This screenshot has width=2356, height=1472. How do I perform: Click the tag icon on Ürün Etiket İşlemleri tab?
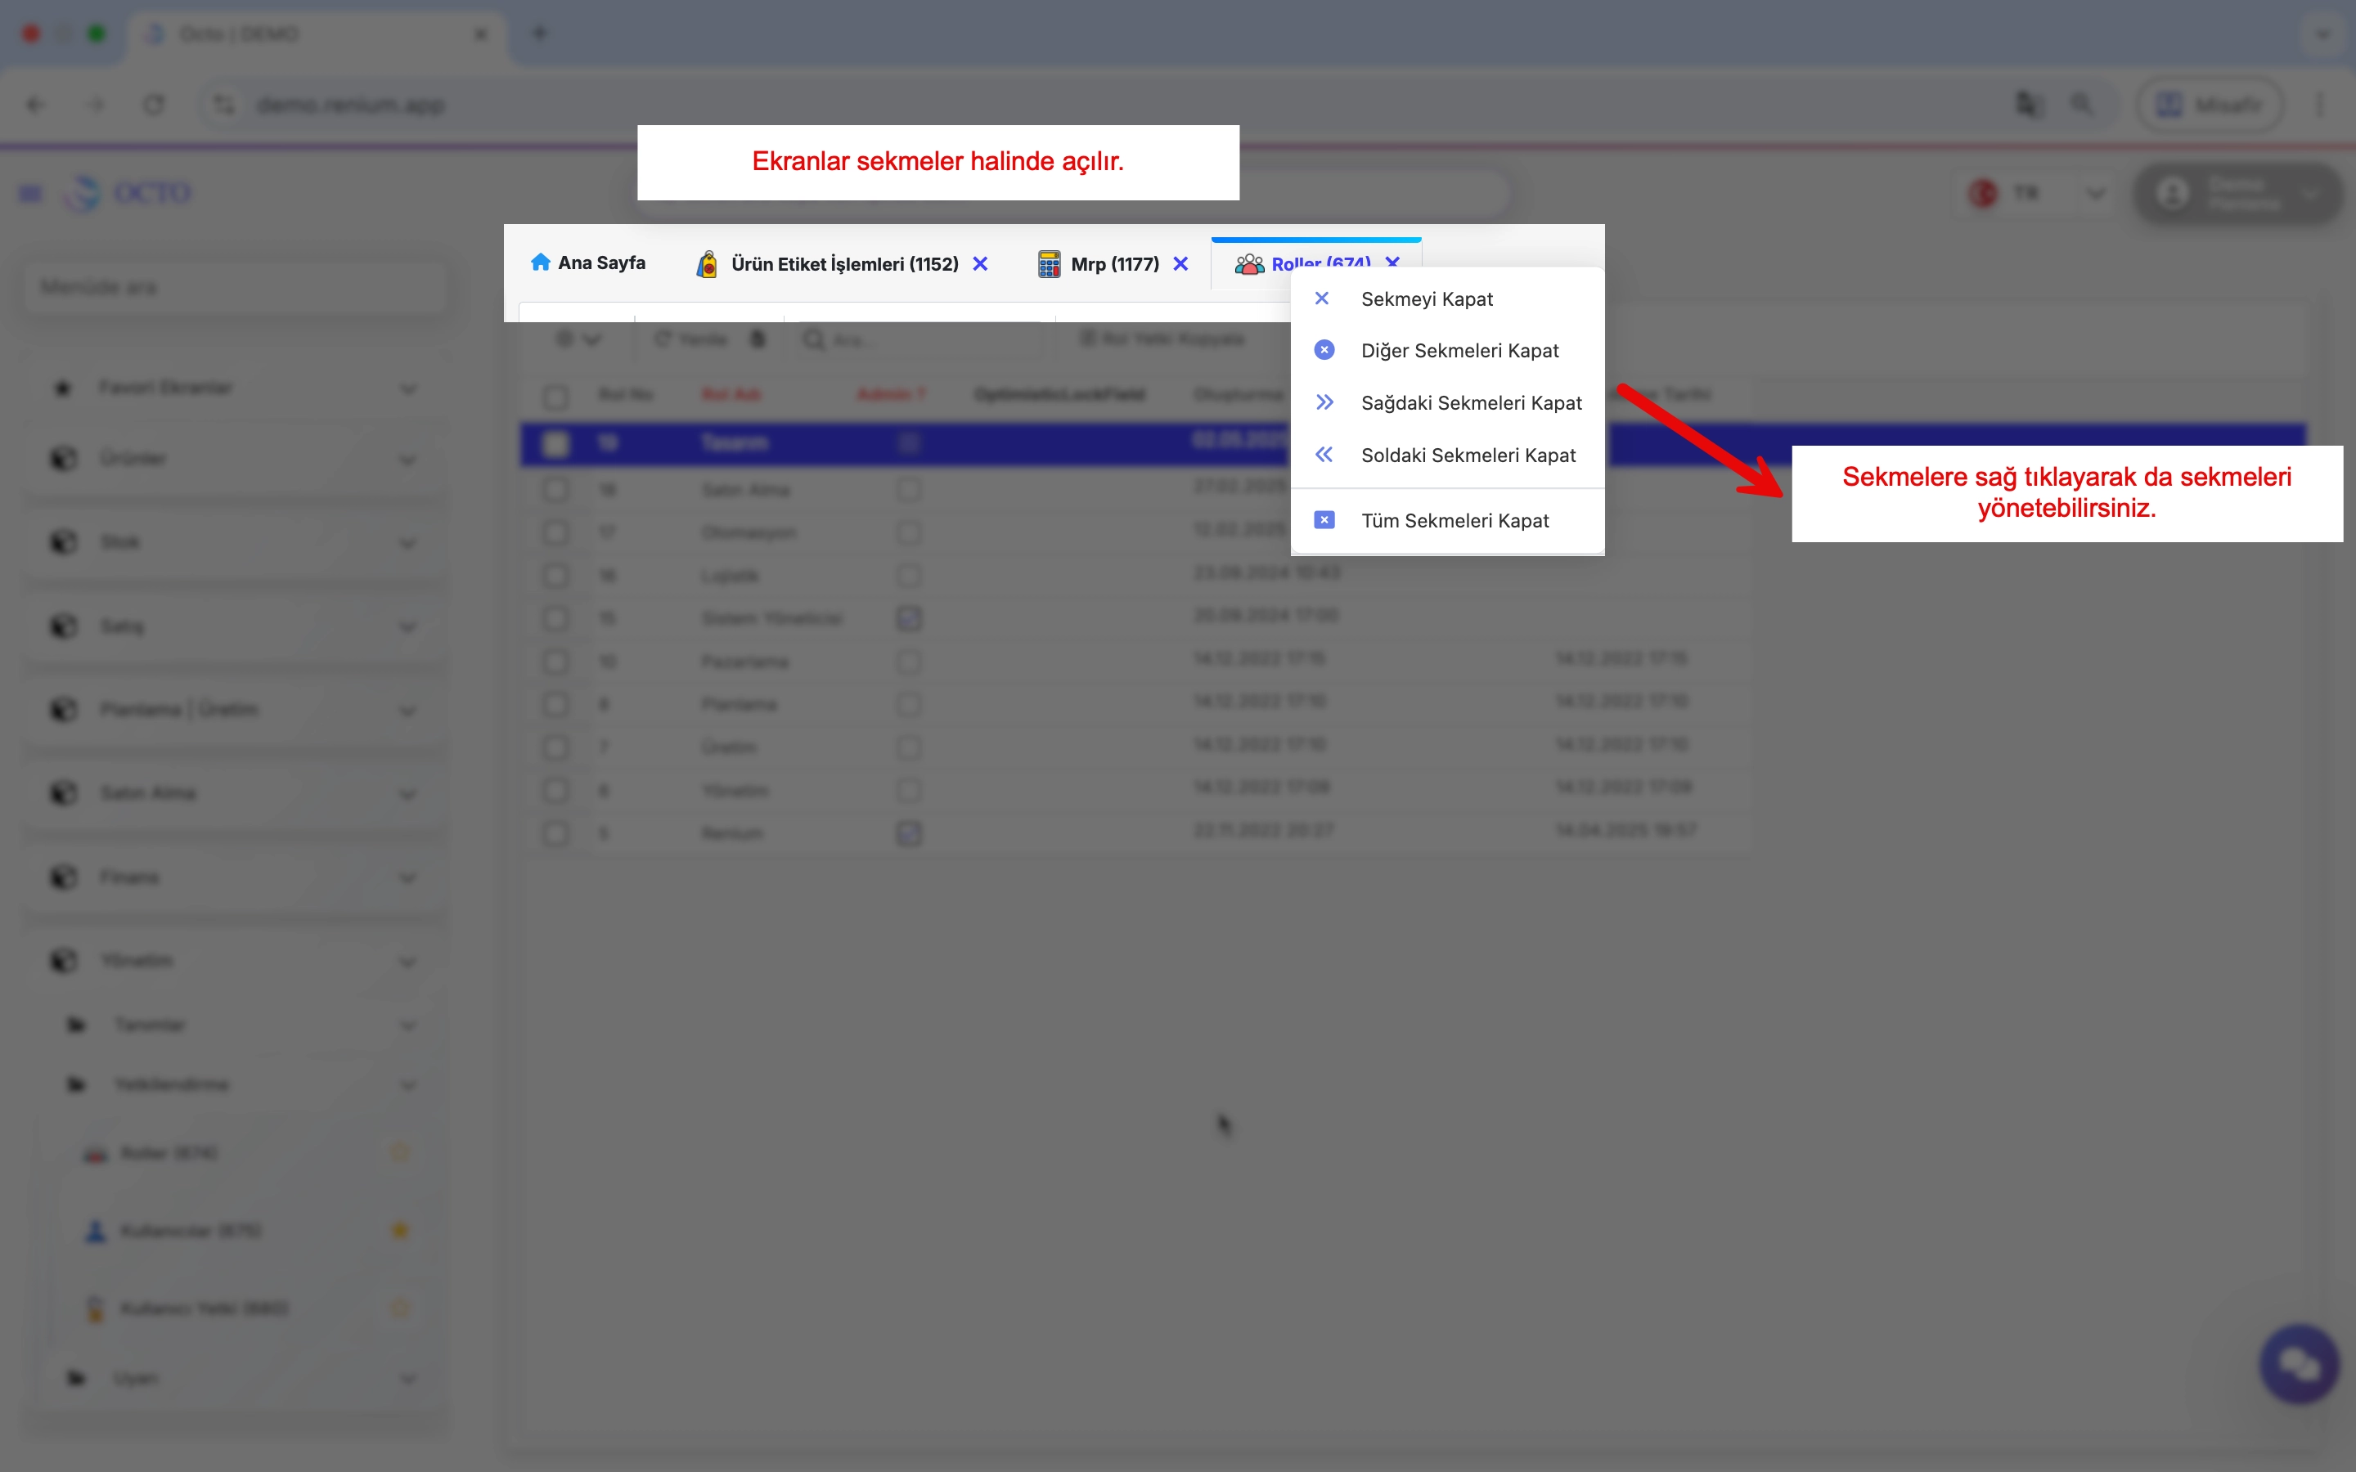[706, 264]
